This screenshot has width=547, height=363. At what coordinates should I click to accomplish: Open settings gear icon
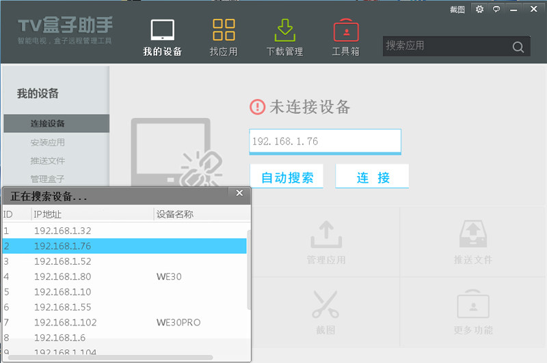479,10
